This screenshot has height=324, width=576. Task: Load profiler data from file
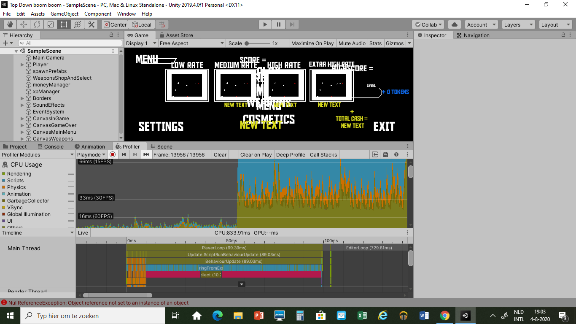[375, 154]
